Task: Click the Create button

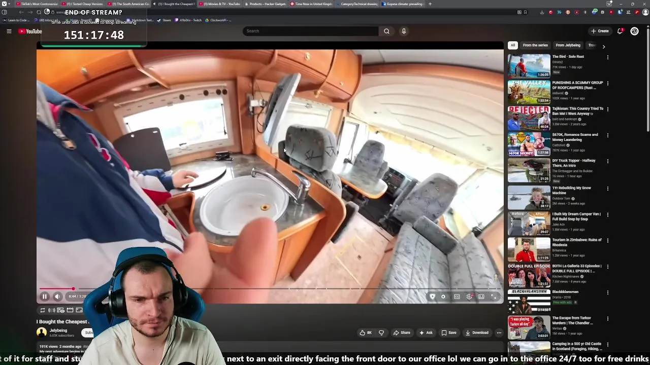Action: point(600,31)
